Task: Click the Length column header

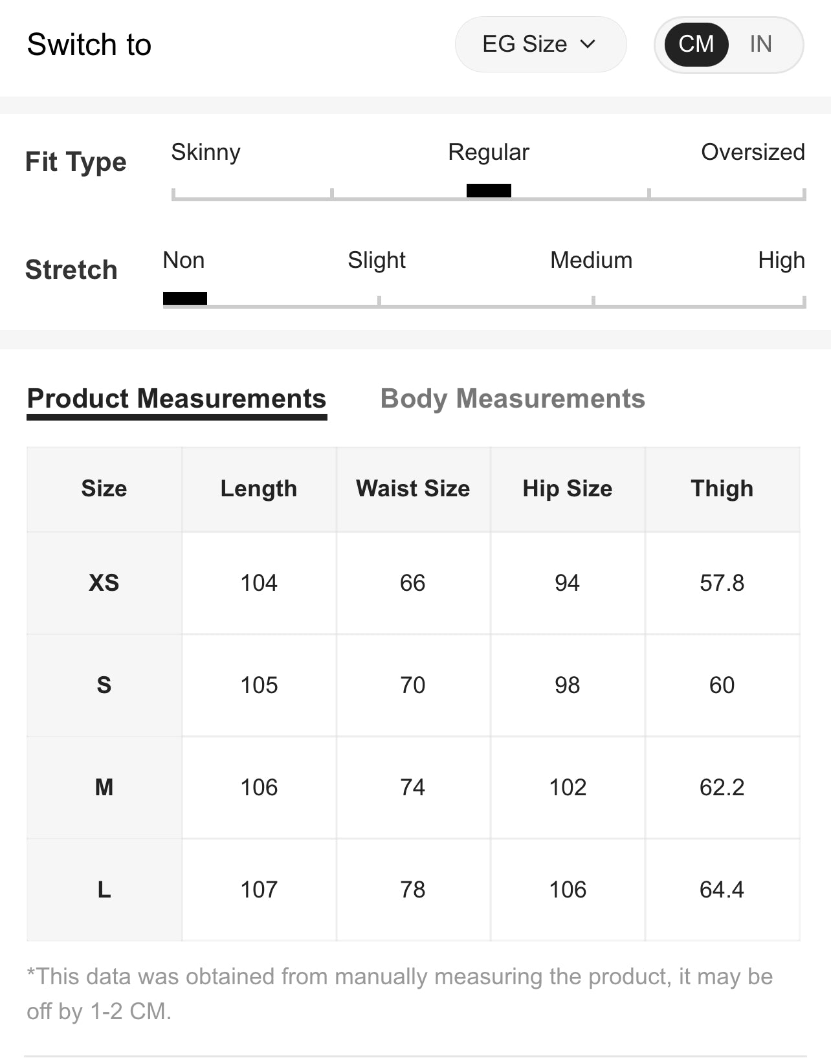Action: 259,489
